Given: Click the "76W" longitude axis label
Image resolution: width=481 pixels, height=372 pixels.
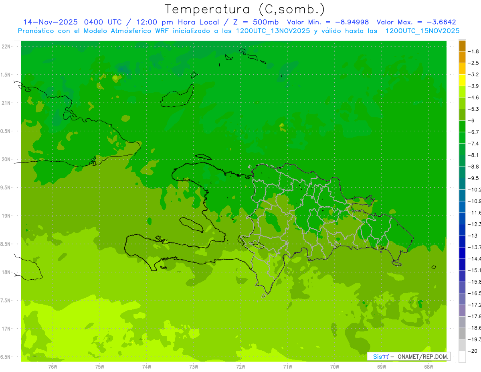Looking at the screenshot, I should (53, 366).
